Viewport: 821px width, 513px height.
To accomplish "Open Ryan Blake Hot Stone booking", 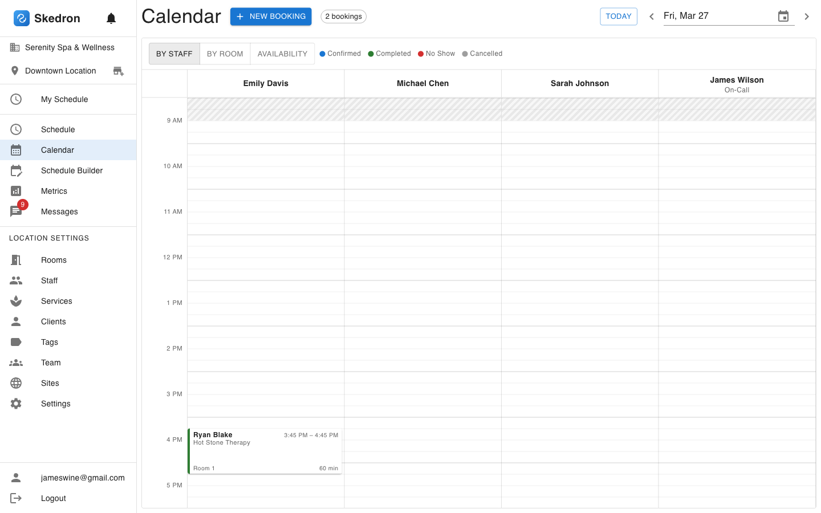I will (265, 451).
